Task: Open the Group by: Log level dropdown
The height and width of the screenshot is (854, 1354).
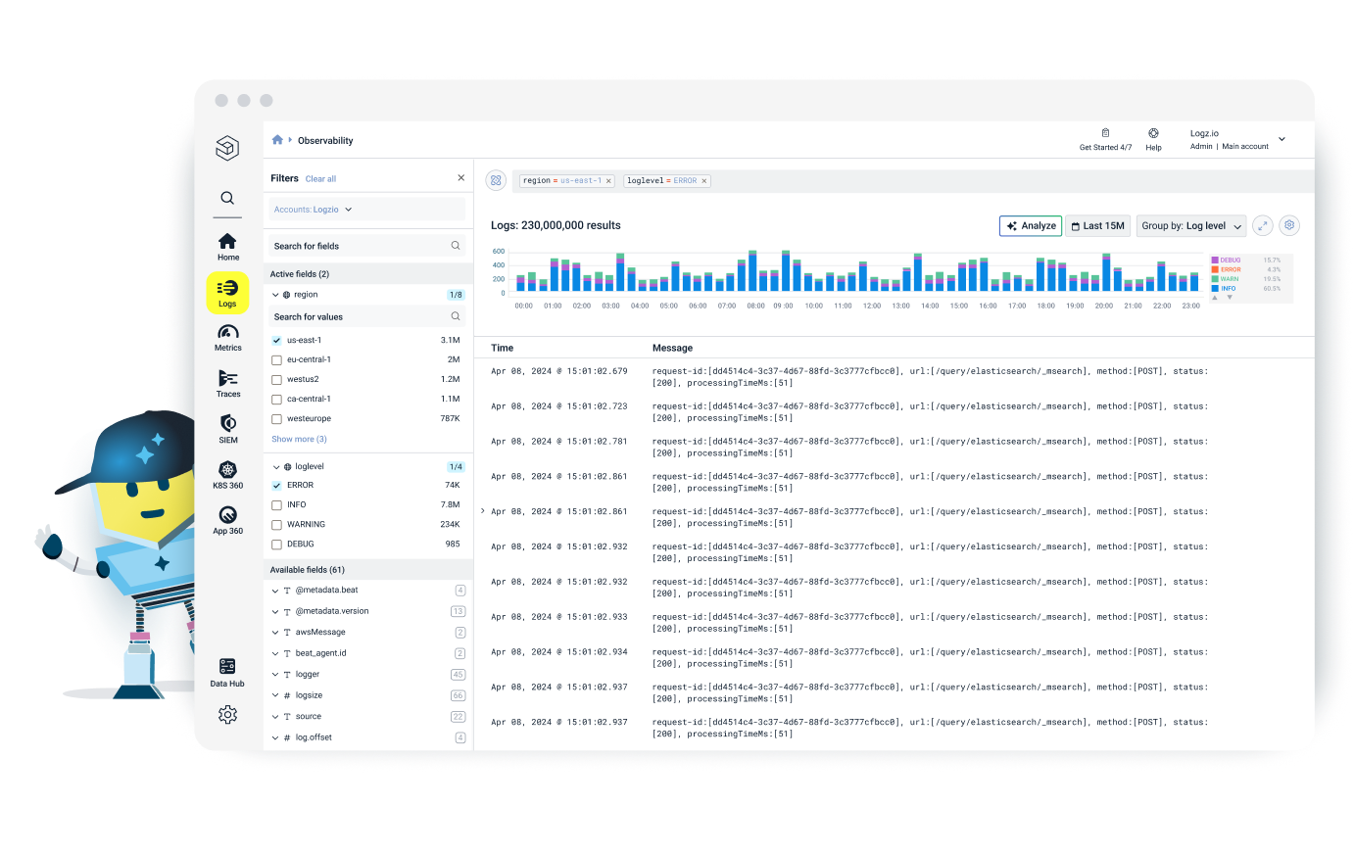Action: tap(1190, 225)
